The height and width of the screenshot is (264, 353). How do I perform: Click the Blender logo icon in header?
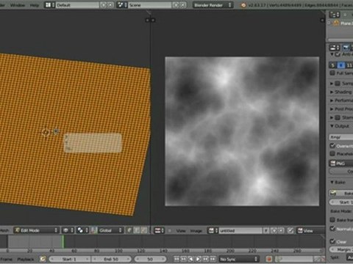pos(243,5)
